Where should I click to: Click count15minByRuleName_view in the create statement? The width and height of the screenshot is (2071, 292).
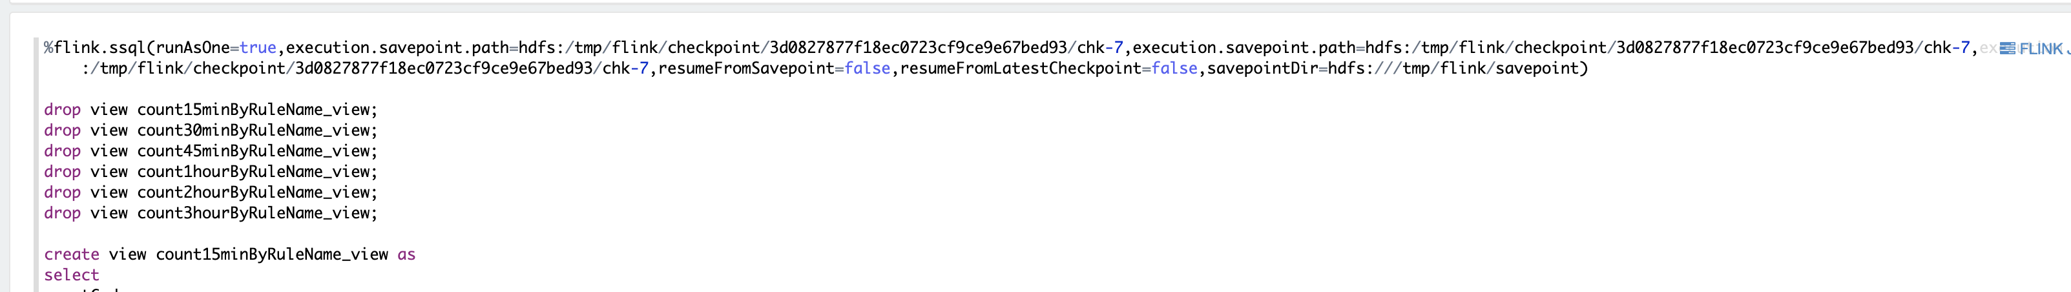click(272, 254)
